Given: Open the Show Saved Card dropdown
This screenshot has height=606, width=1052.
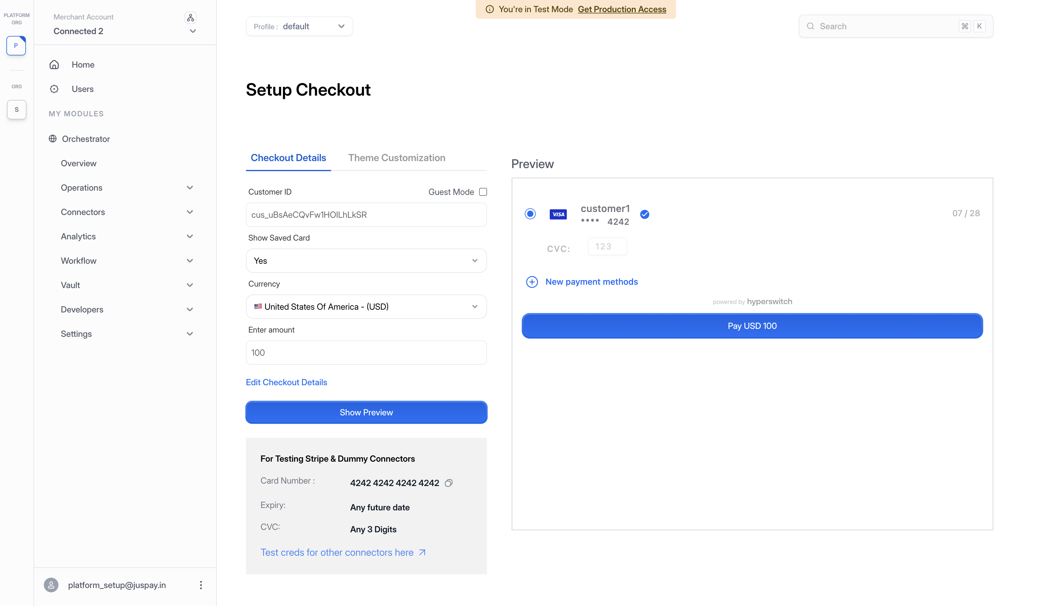Looking at the screenshot, I should (x=366, y=261).
